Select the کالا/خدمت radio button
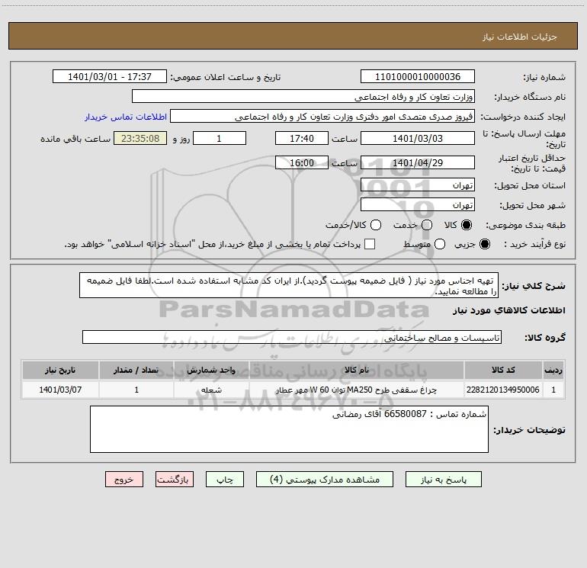 pos(376,225)
